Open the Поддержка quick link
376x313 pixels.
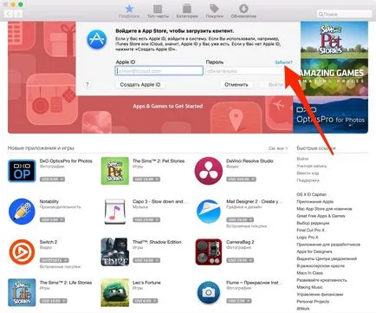pyautogui.click(x=308, y=180)
